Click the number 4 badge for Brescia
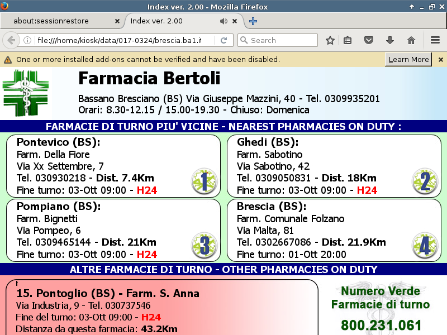The height and width of the screenshot is (335, 447). [425, 246]
